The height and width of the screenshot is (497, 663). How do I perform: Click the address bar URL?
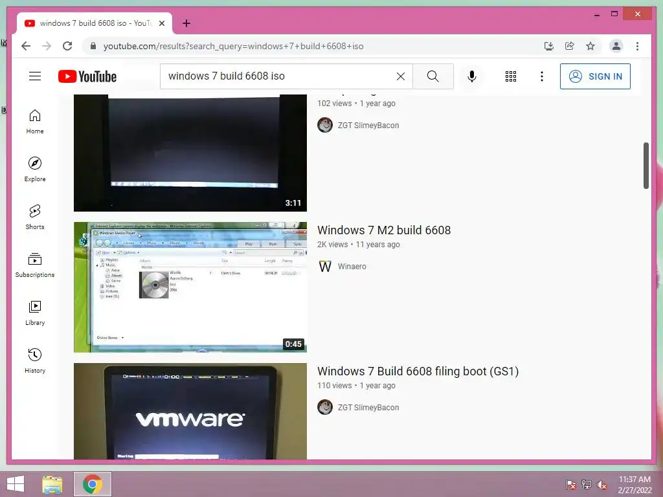233,46
